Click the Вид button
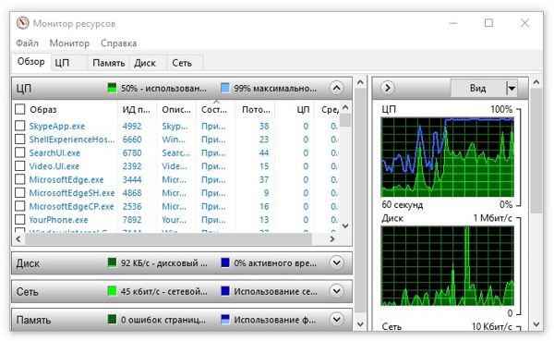 point(478,88)
